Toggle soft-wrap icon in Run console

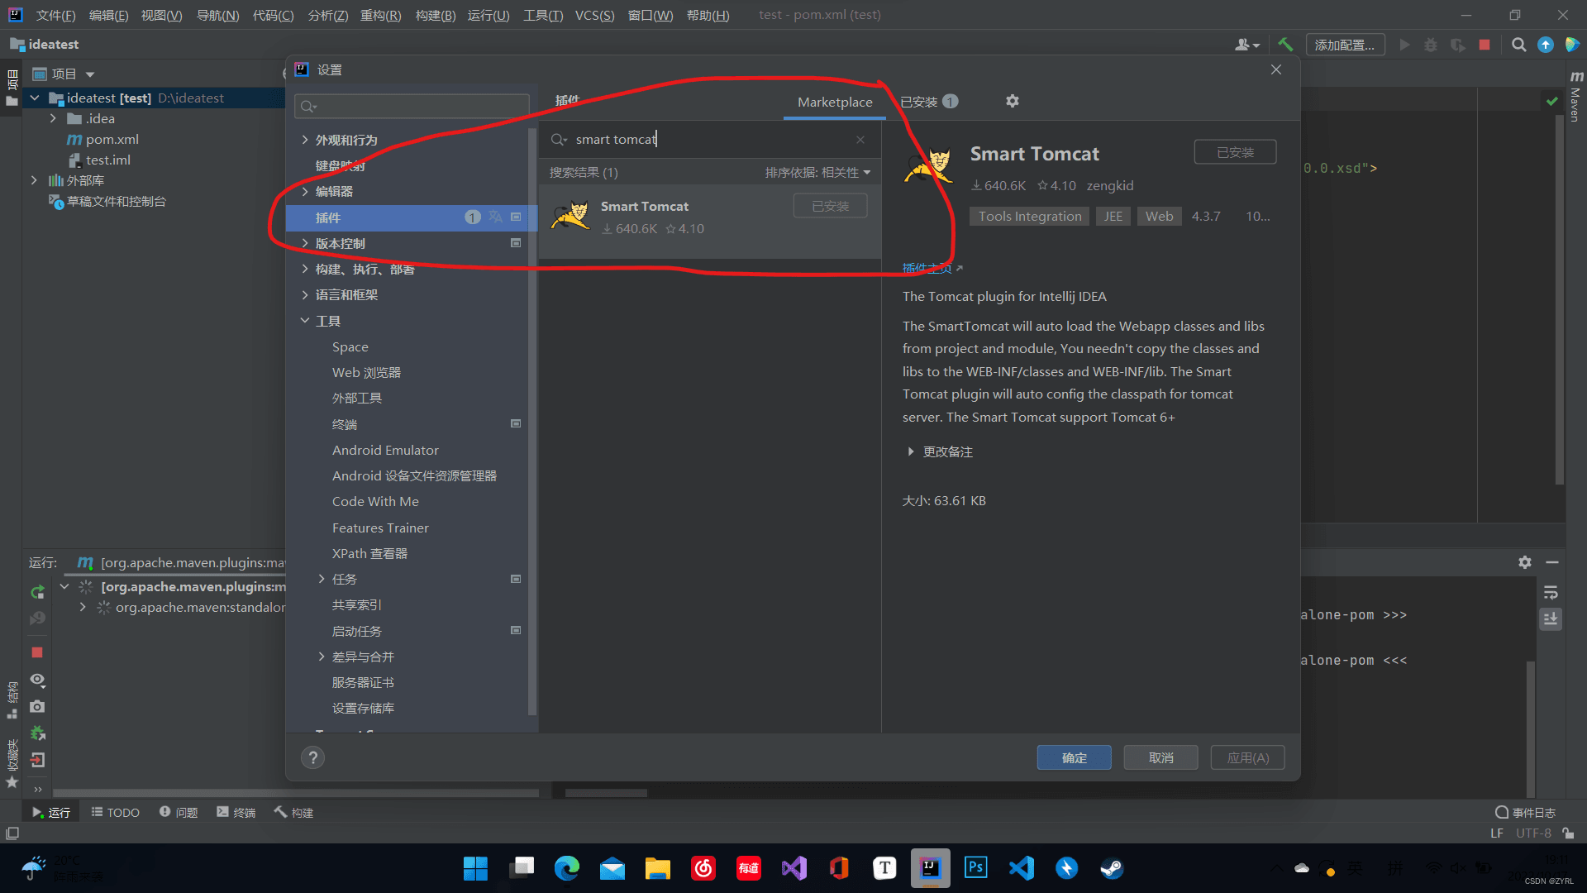pos(1551,592)
